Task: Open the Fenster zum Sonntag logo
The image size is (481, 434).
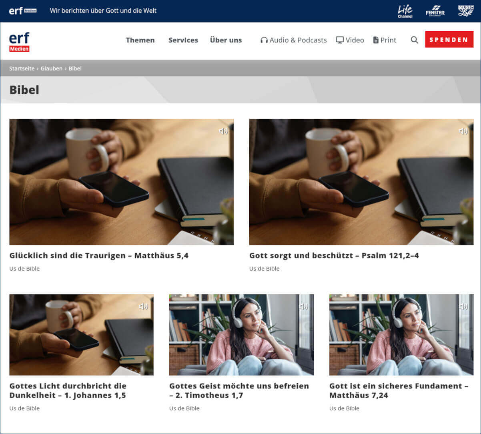Action: [x=435, y=11]
